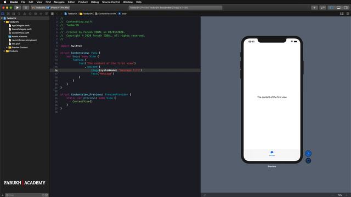
Task: Open the Issue navigator warning icon
Action: coord(25,14)
